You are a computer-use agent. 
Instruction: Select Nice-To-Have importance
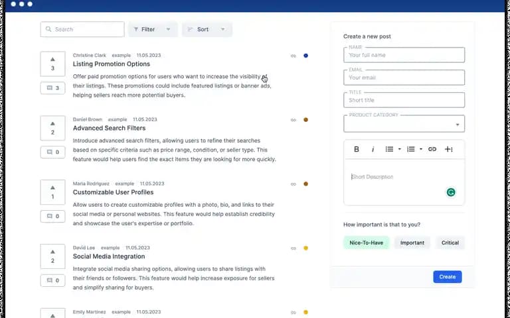[367, 242]
